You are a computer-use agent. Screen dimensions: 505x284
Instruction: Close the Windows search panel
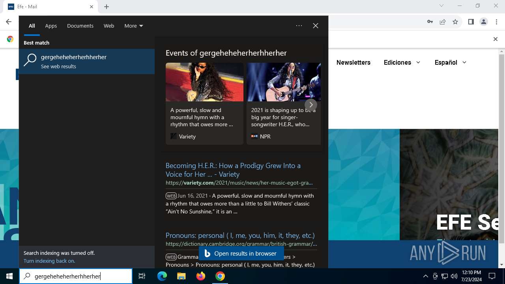coord(316,26)
